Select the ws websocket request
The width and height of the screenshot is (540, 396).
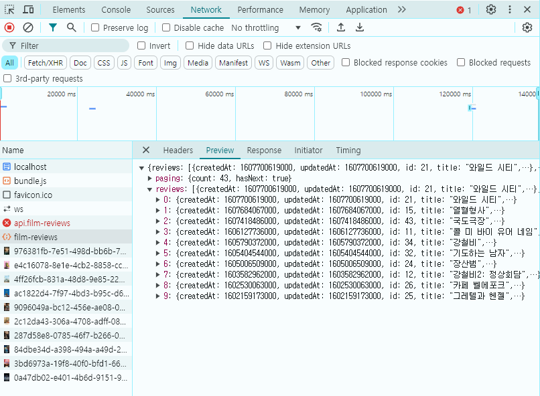click(66, 209)
